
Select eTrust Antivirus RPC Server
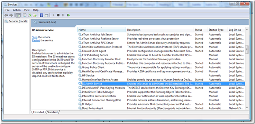pos(161,43)
